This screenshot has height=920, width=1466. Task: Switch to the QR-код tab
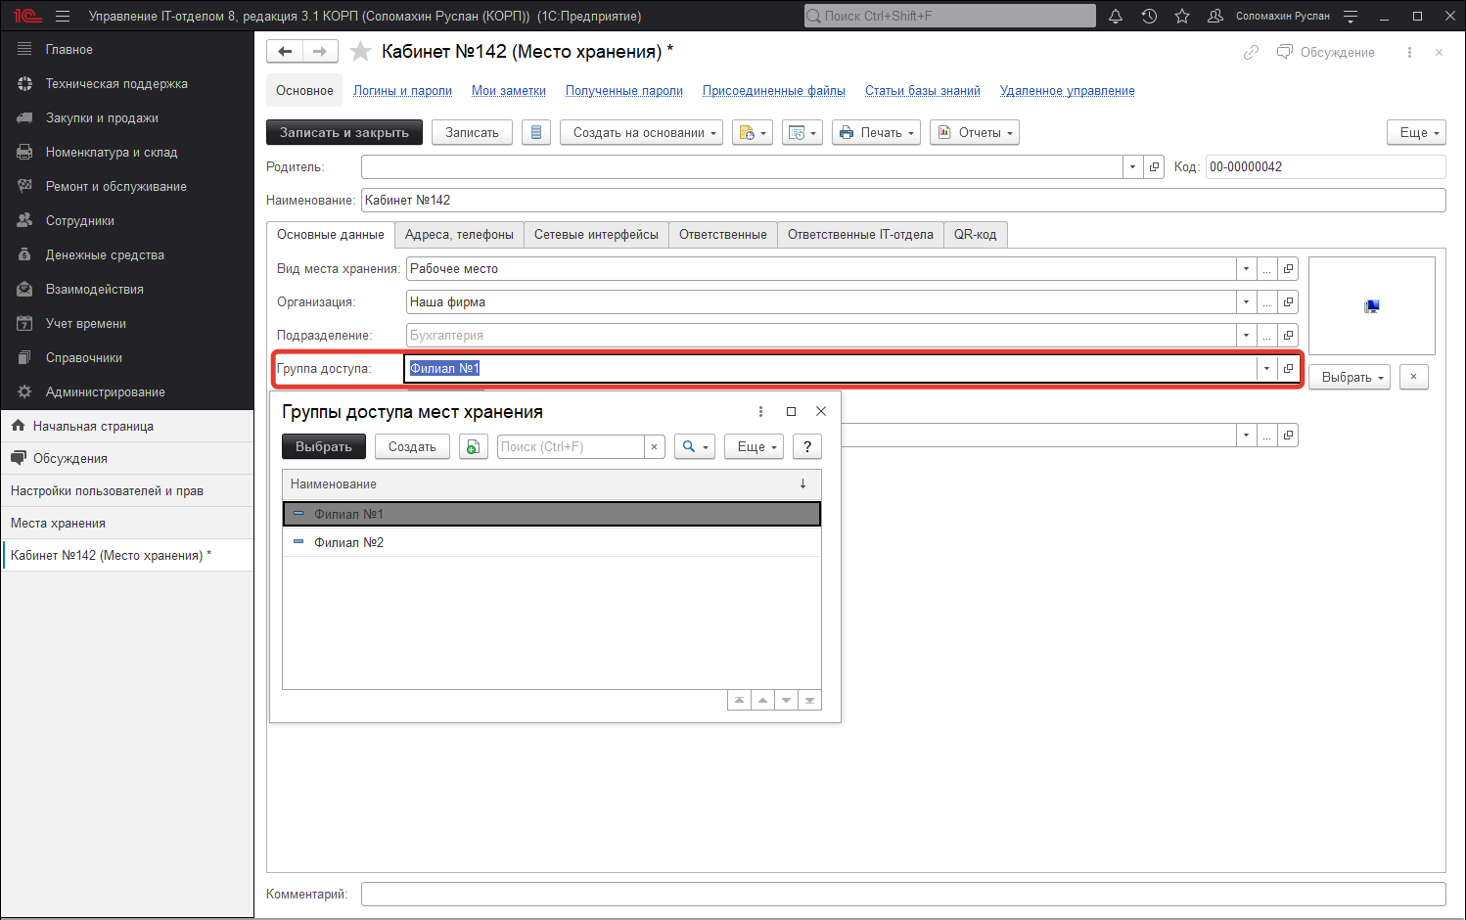pyautogui.click(x=975, y=235)
